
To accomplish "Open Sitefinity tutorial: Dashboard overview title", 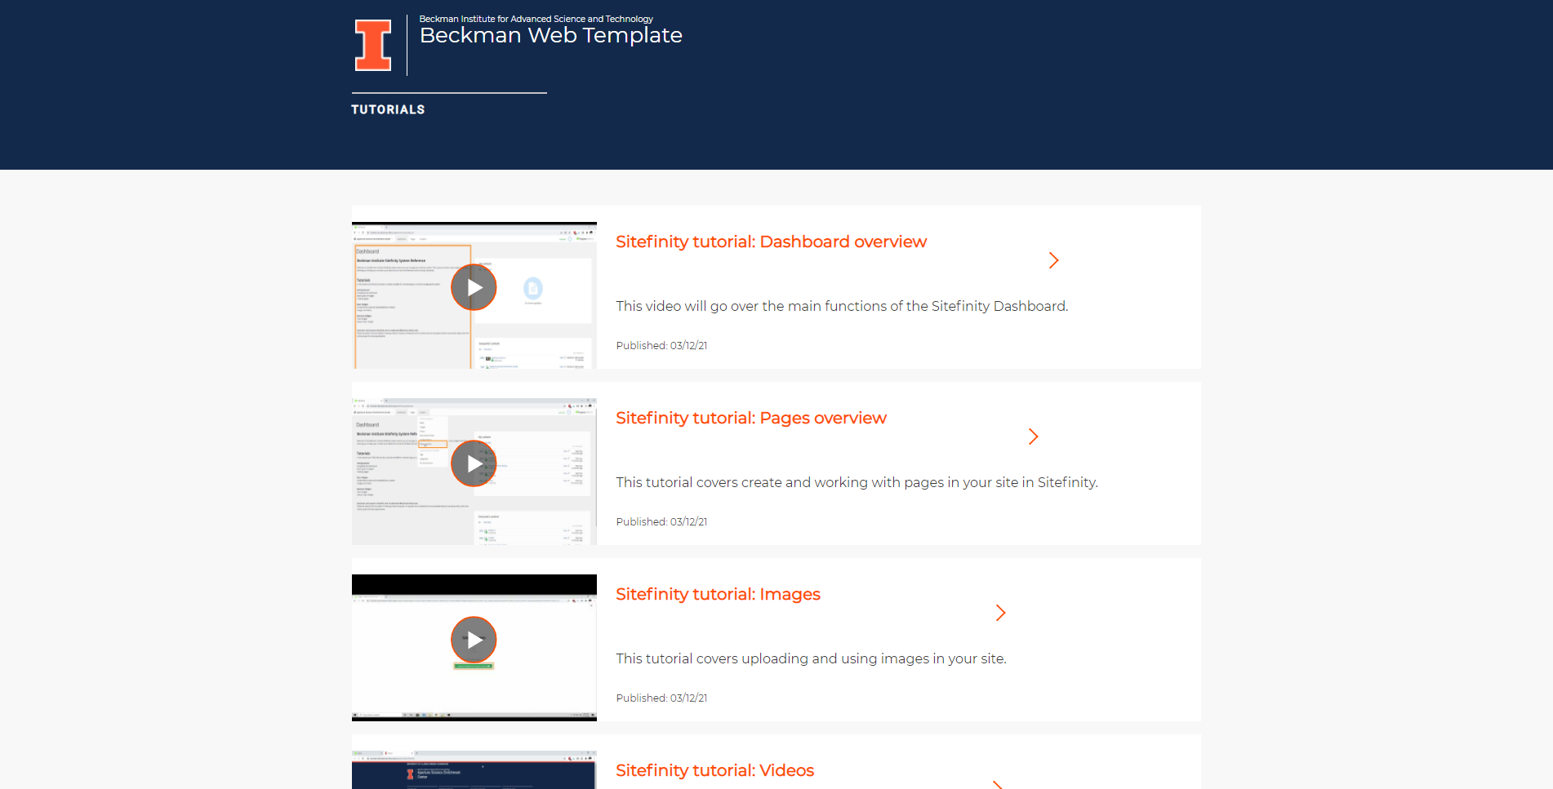I will point(771,242).
